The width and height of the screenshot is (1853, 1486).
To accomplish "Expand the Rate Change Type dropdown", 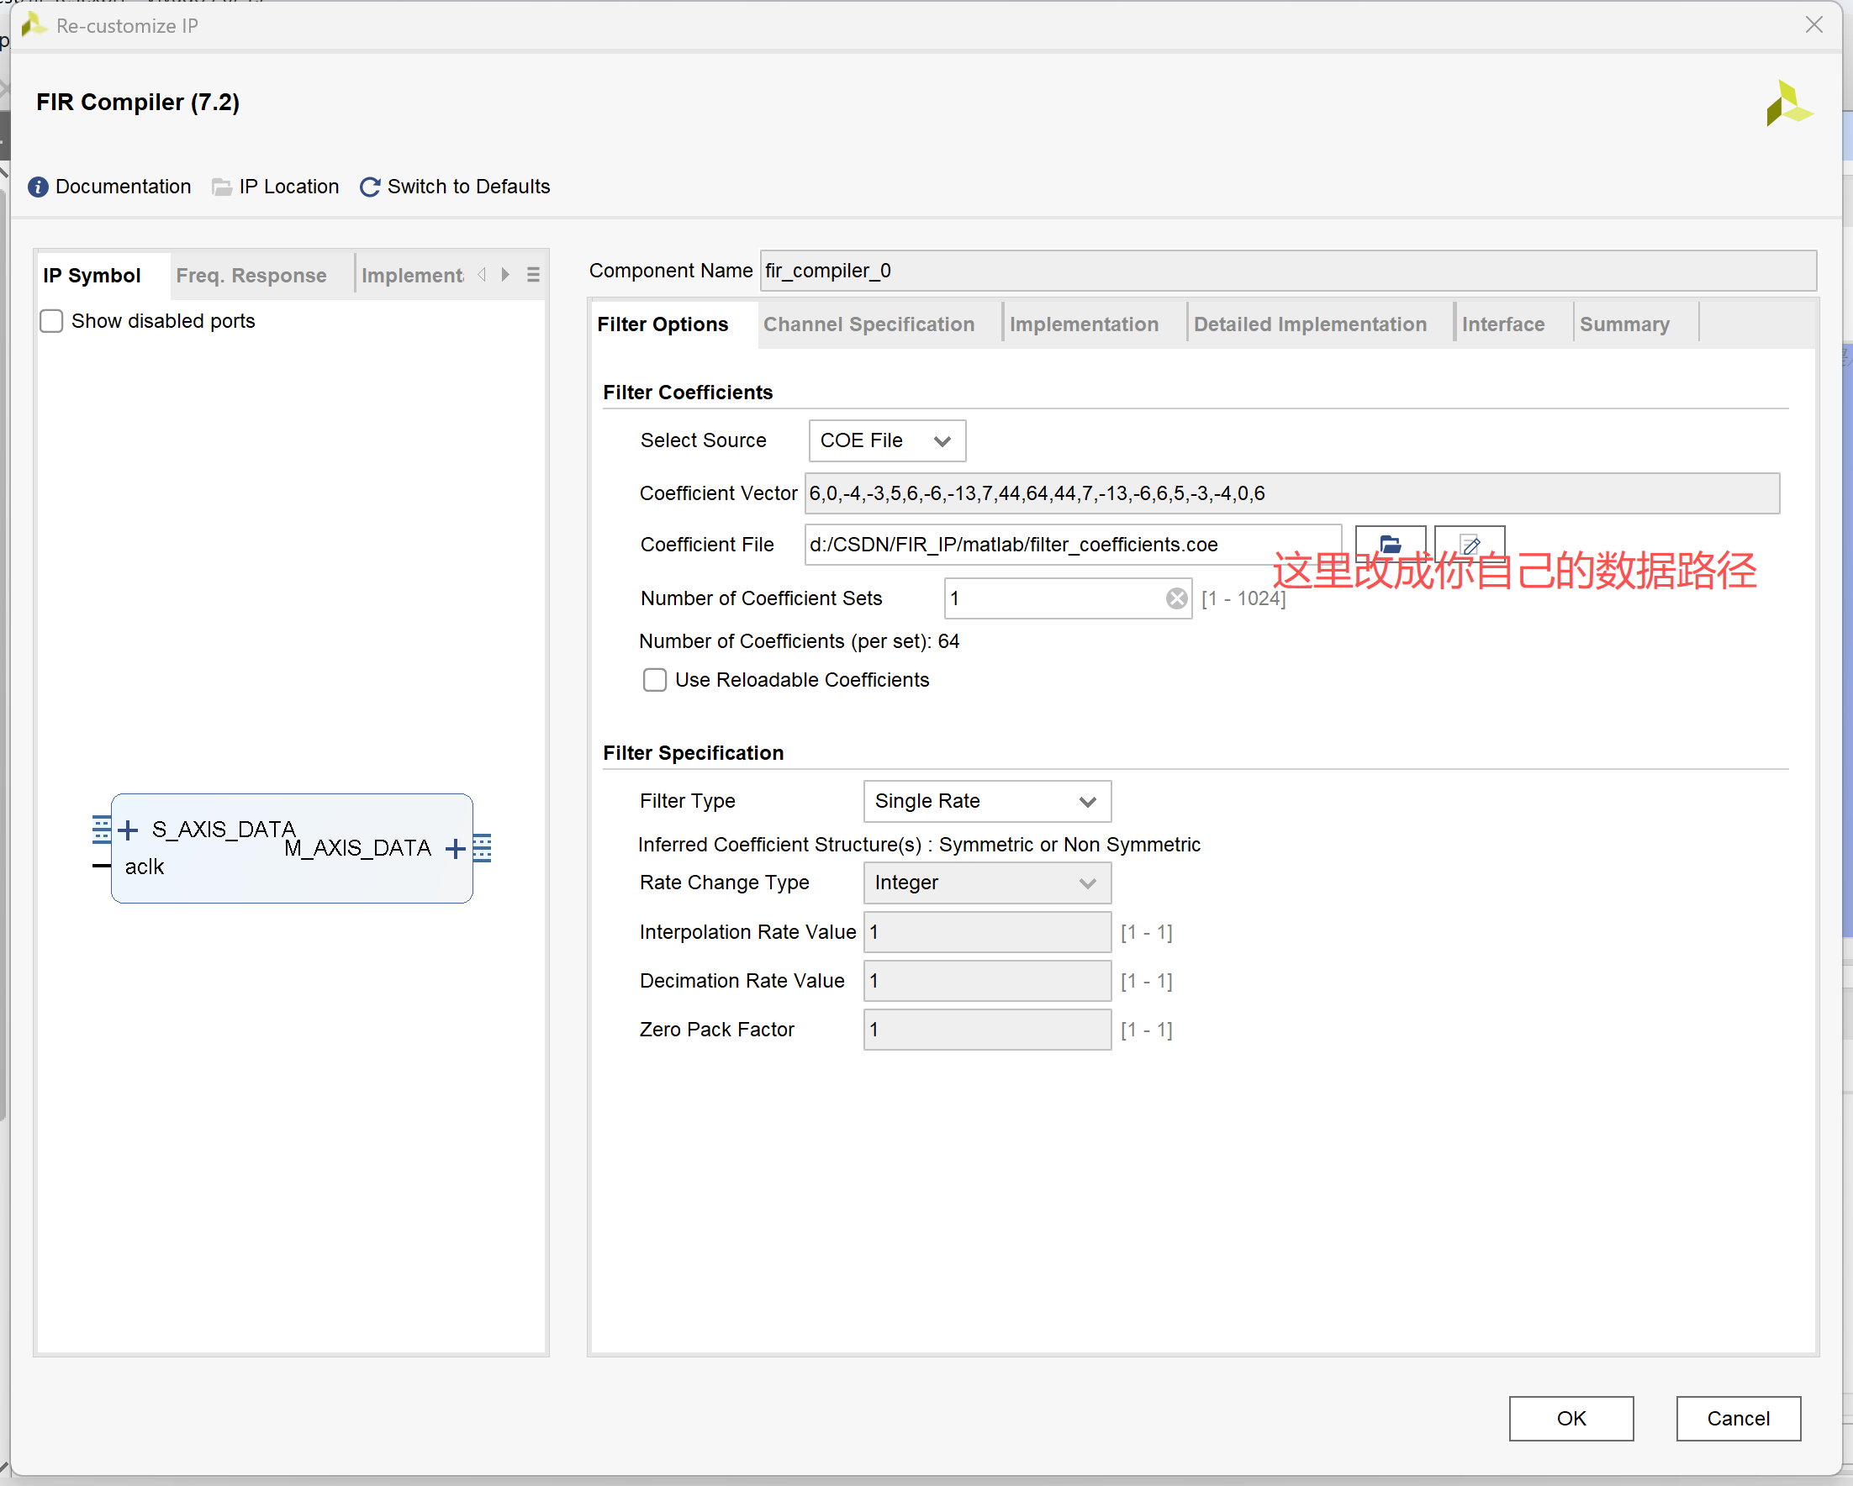I will 986,883.
